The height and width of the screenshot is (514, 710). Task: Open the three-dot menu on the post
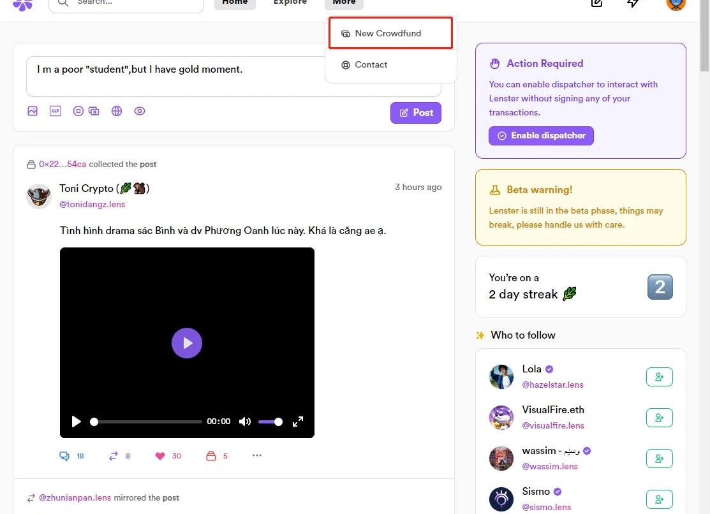click(x=257, y=455)
